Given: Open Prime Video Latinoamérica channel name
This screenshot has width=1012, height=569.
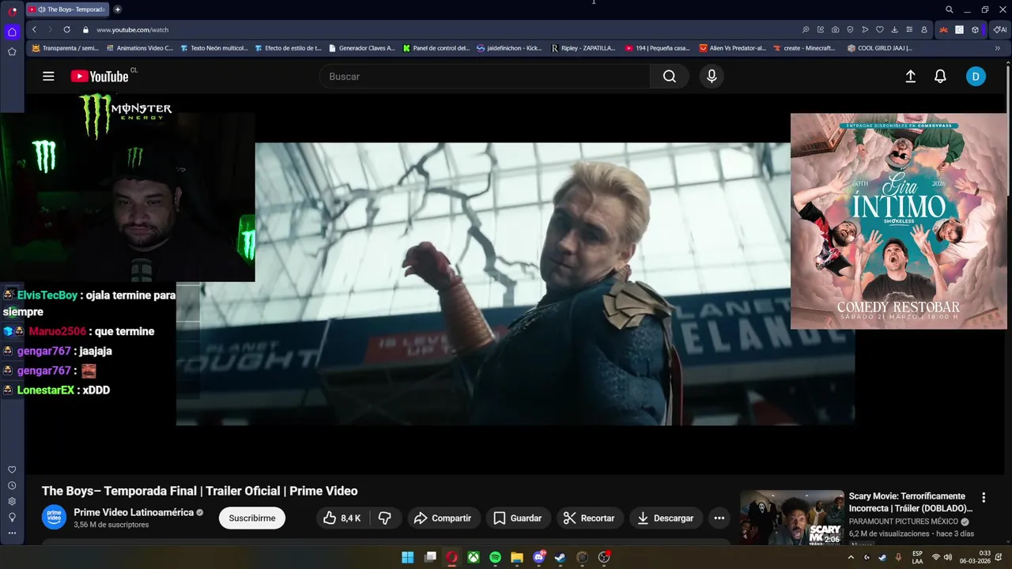Looking at the screenshot, I should 134,512.
